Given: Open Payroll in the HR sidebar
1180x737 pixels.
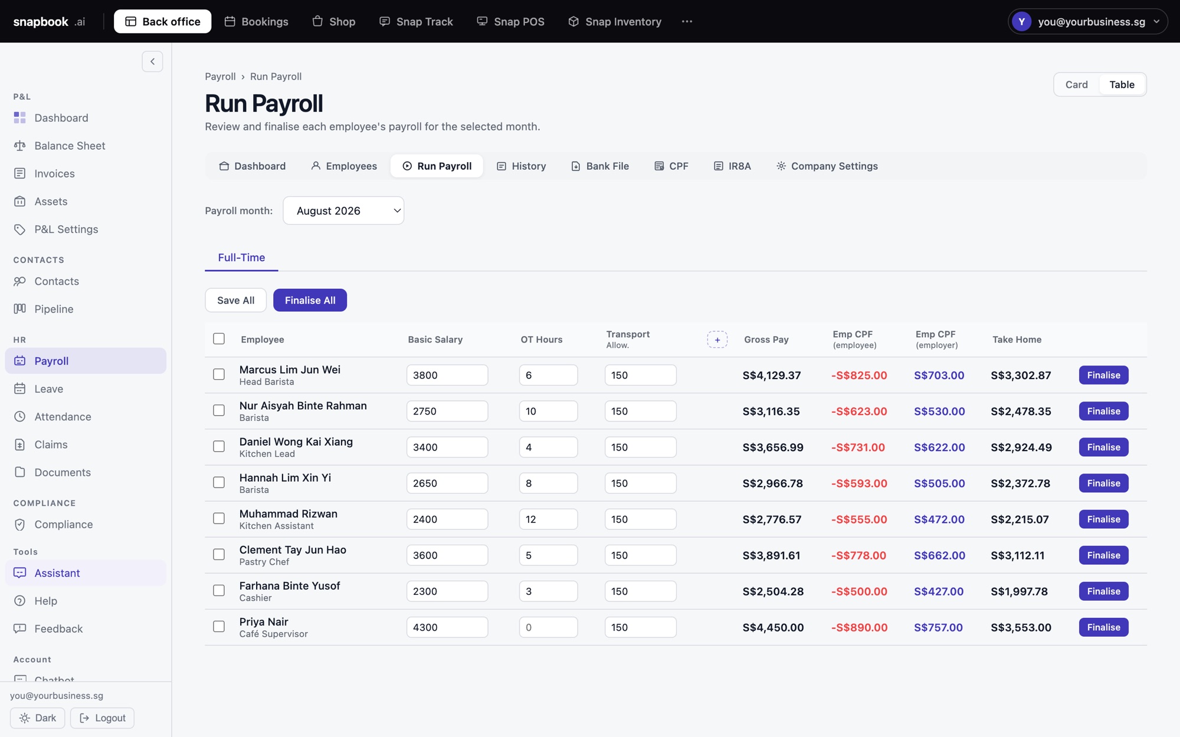Looking at the screenshot, I should 86,361.
